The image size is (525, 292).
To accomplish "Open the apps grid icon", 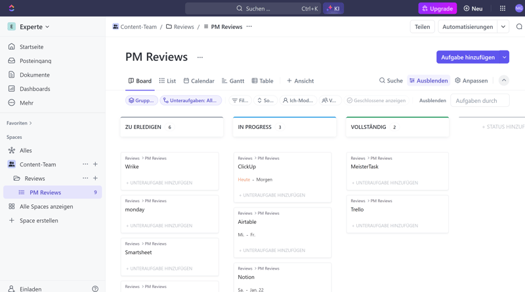I will (503, 9).
